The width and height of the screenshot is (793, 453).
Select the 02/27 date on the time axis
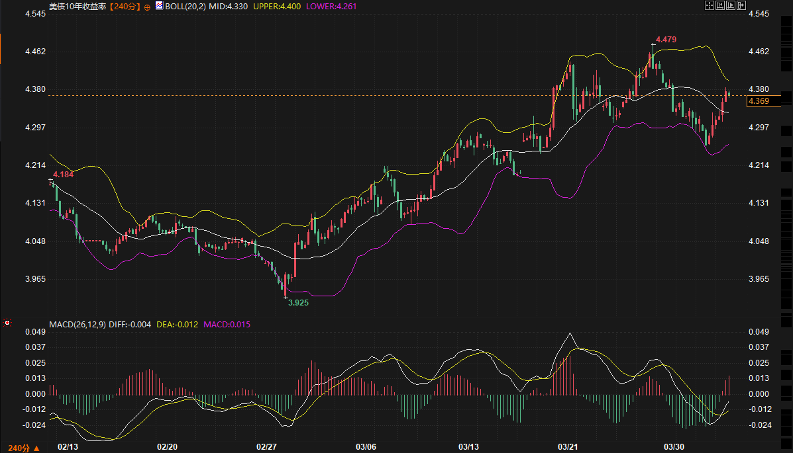[266, 447]
